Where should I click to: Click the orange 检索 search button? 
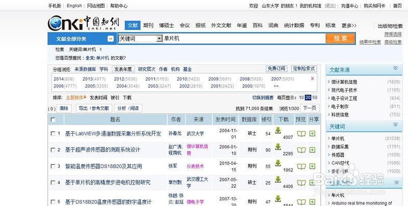click(340, 38)
